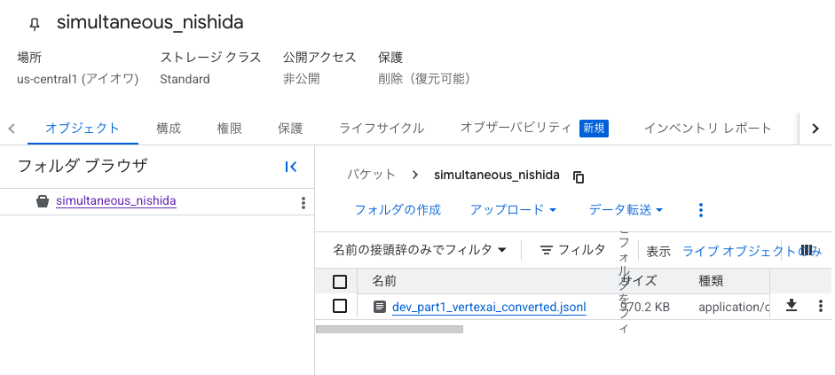Image resolution: width=835 pixels, height=375 pixels.
Task: Click the フォルダの作成 button
Action: 398,210
